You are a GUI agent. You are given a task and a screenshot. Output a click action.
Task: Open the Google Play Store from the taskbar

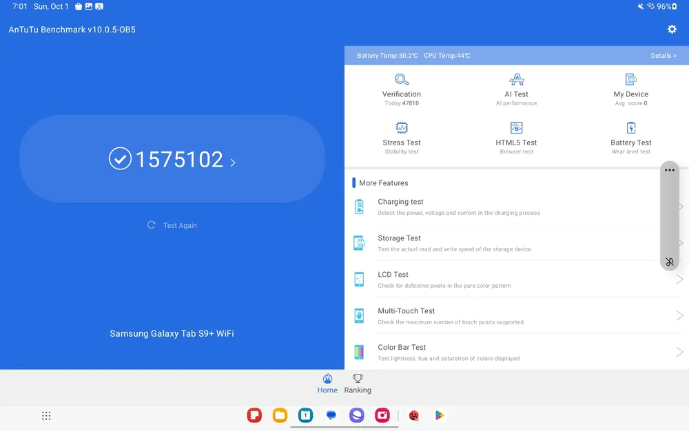[x=439, y=415]
